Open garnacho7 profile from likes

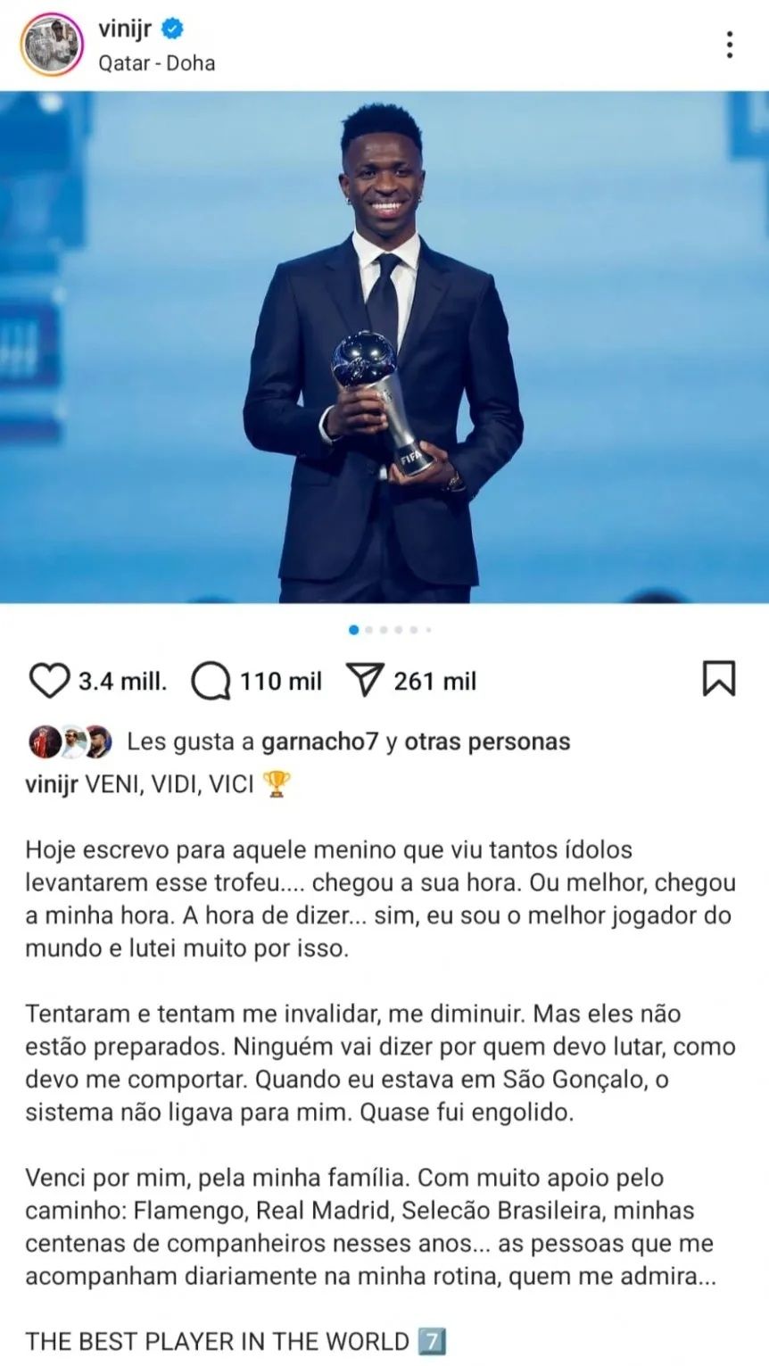[x=320, y=741]
